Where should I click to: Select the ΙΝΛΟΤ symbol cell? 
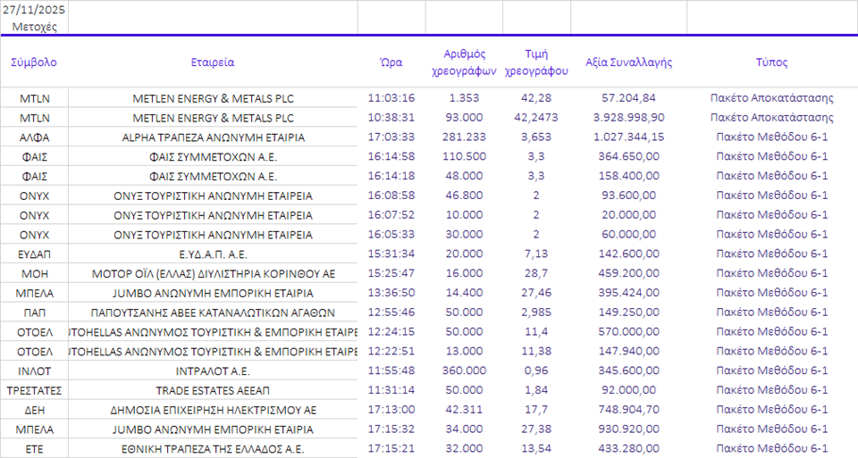(35, 371)
